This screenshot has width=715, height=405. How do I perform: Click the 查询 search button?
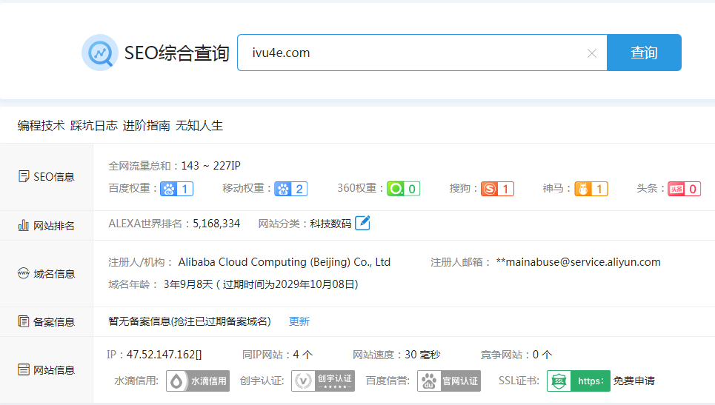644,53
